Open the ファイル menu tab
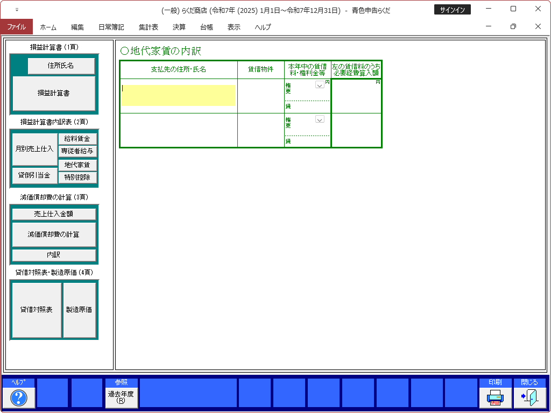 (x=17, y=27)
